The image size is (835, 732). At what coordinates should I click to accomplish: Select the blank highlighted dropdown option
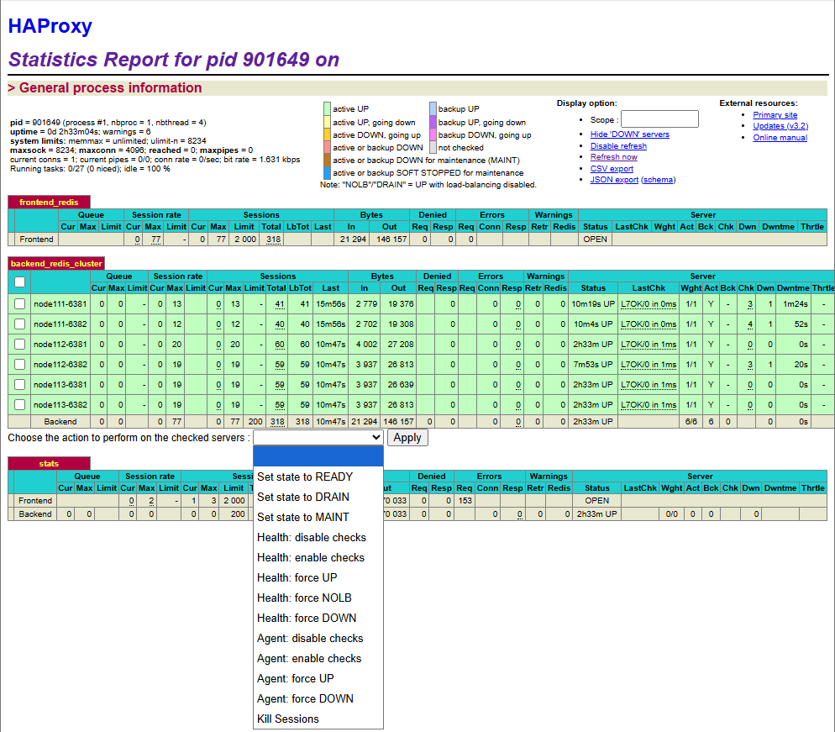318,456
